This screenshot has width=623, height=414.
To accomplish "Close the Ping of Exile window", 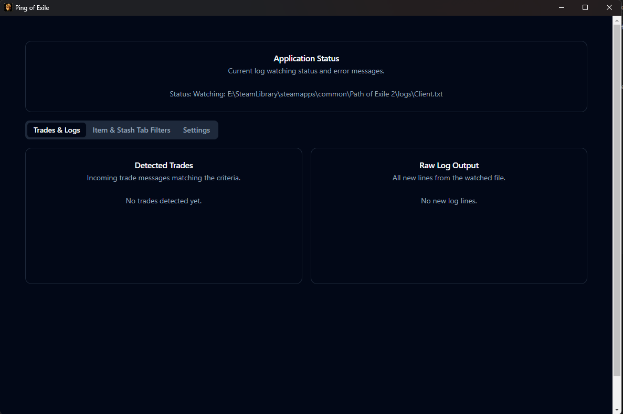I will click(x=609, y=8).
